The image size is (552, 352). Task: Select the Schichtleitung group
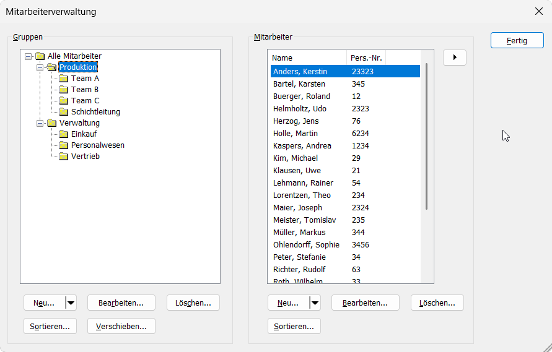pyautogui.click(x=95, y=112)
